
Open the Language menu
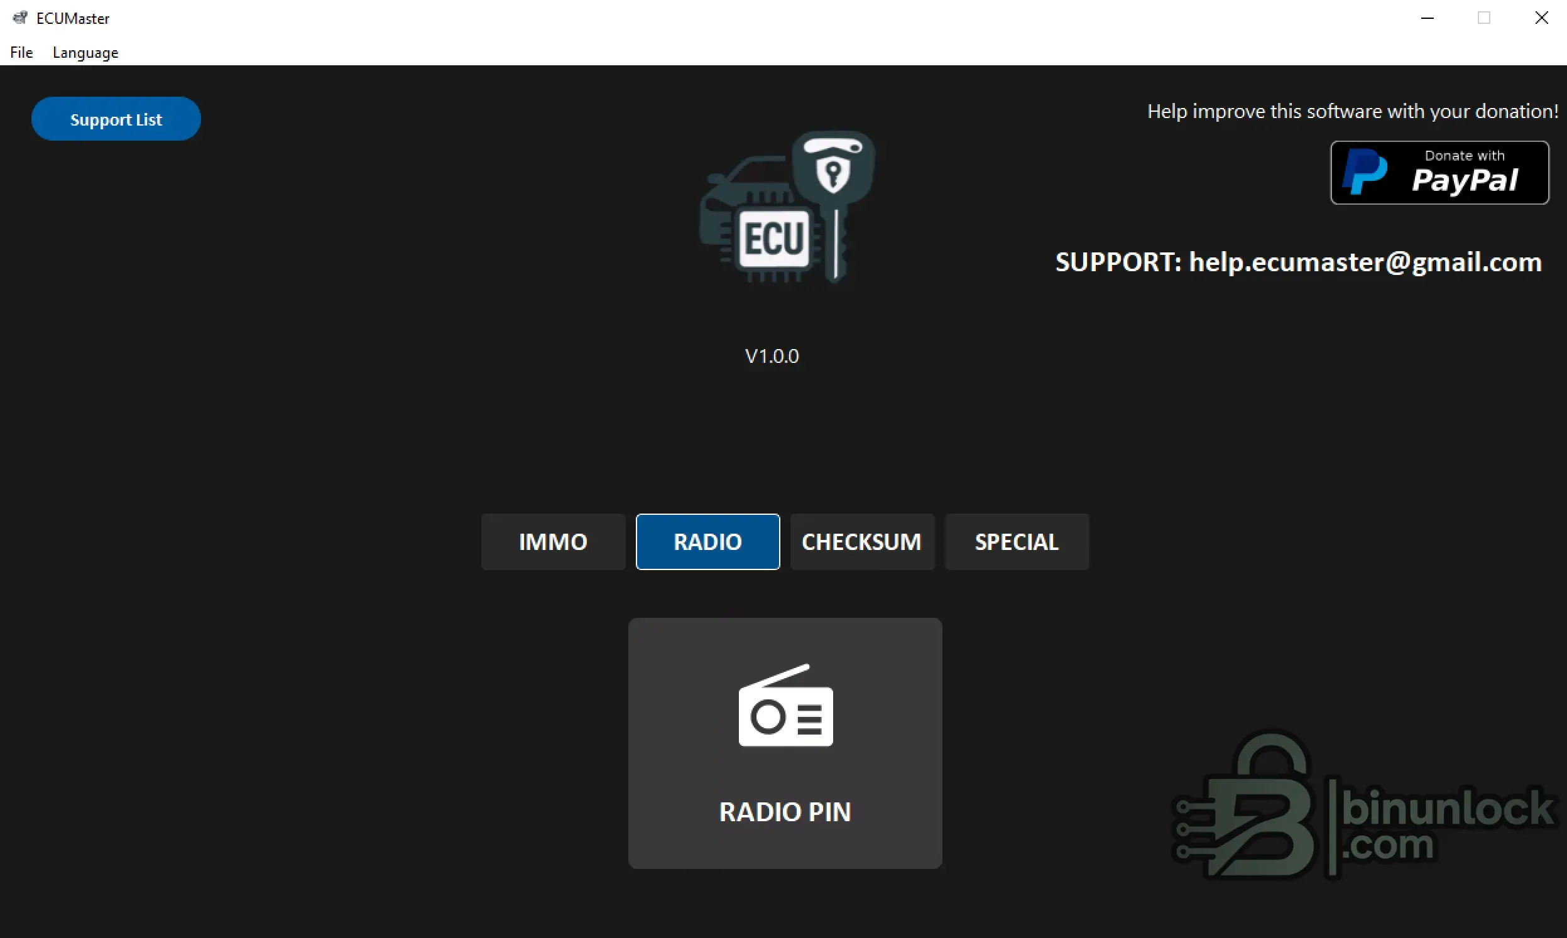[x=85, y=53]
